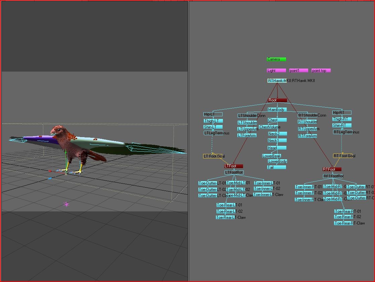Click the LT Foot Goal node

(x=214, y=156)
